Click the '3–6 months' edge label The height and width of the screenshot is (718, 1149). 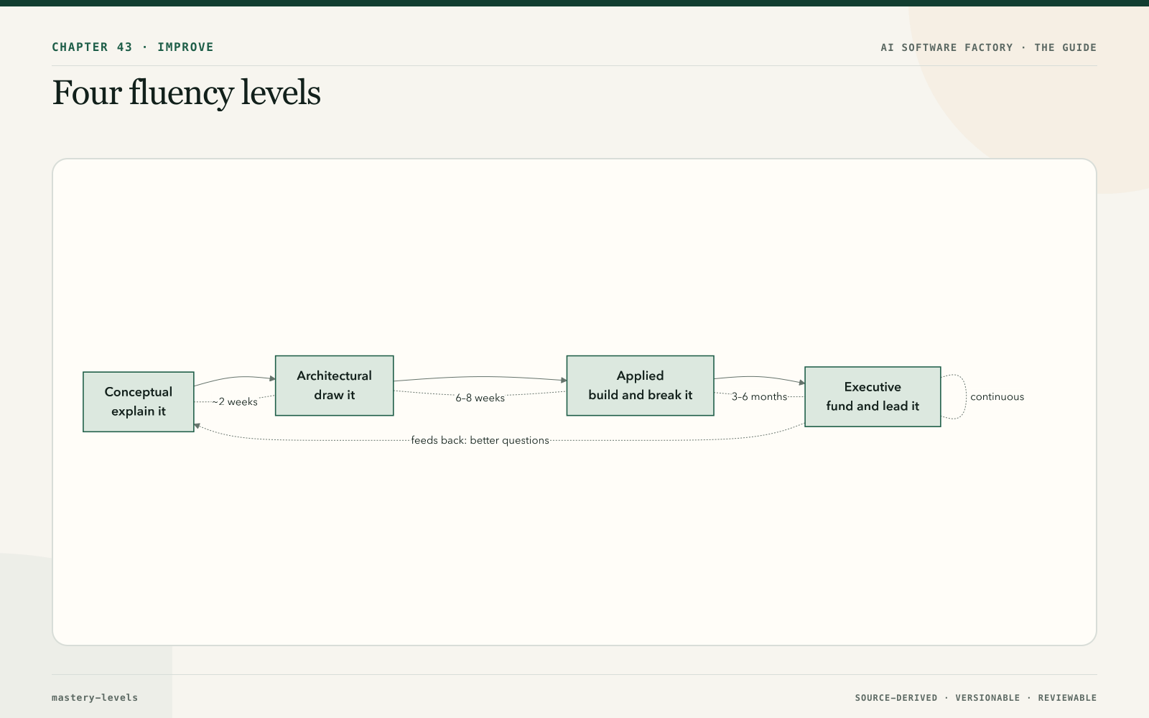tap(759, 396)
